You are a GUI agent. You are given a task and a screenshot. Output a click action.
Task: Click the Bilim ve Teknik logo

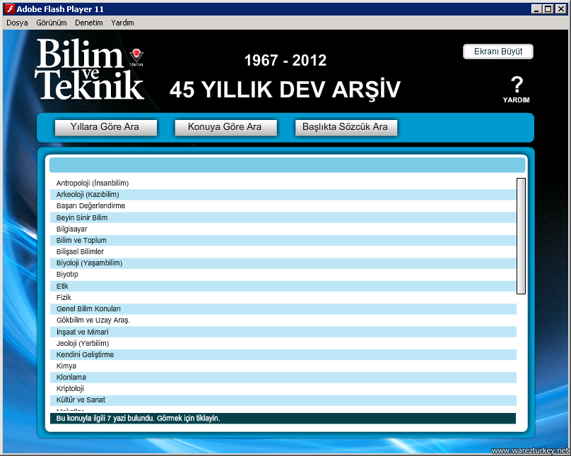tap(90, 69)
